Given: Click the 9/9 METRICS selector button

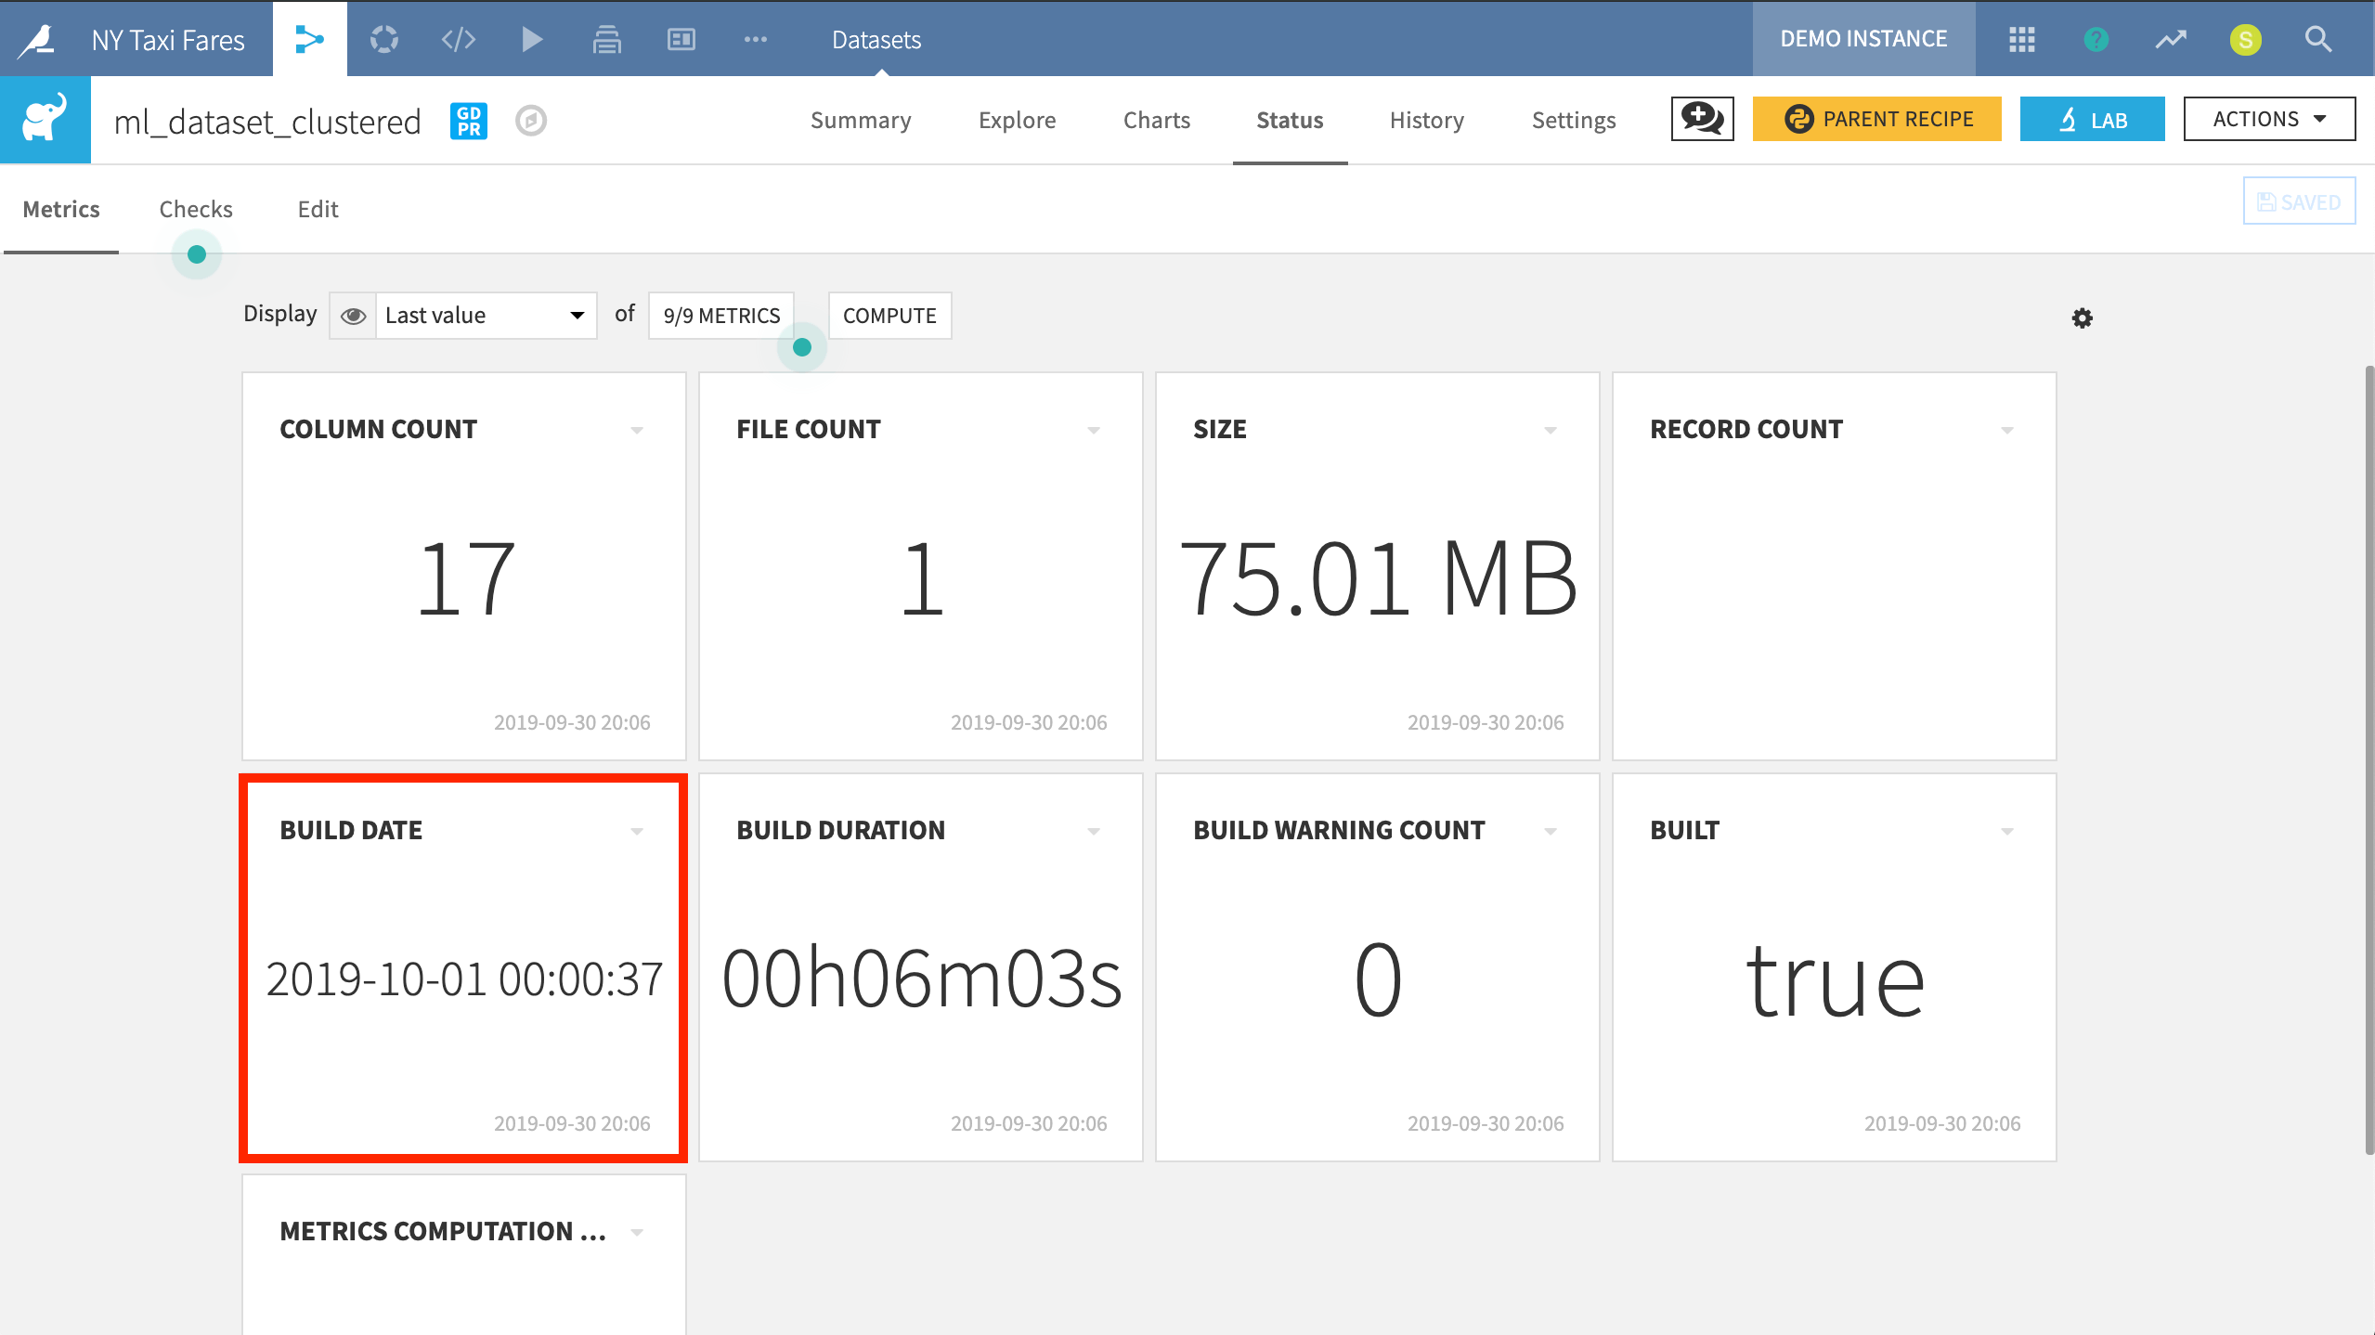Looking at the screenshot, I should [x=721, y=316].
